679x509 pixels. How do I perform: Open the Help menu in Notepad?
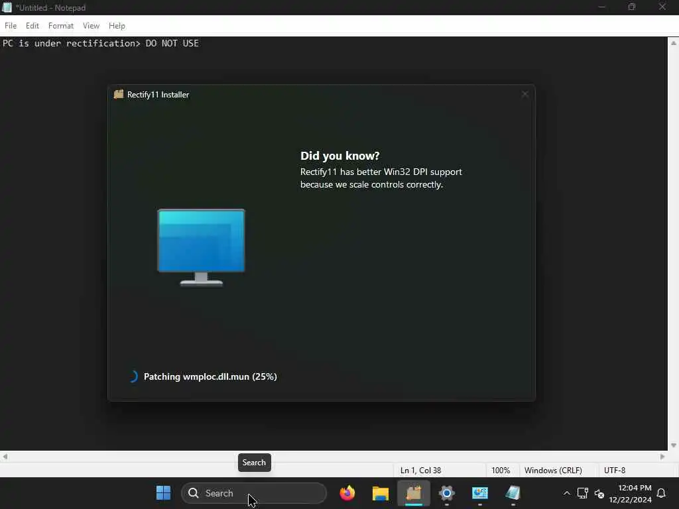coord(117,26)
